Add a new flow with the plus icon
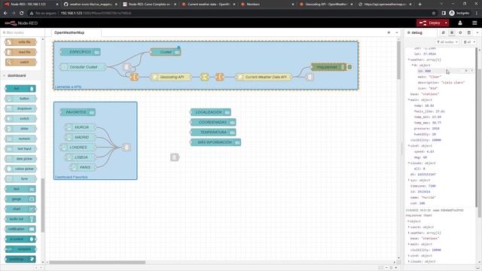 tap(389, 32)
